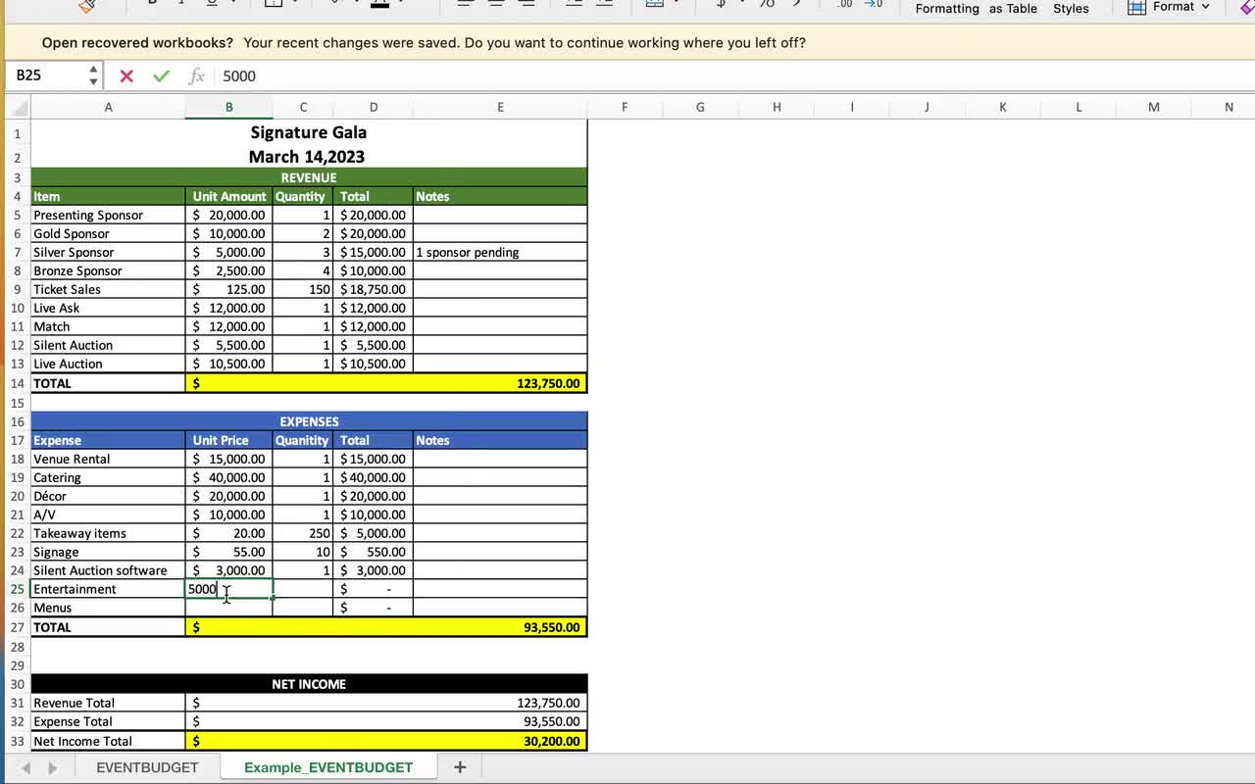Select the Unit Amount header cell
Viewport: 1255px width, 784px height.
pyautogui.click(x=229, y=196)
